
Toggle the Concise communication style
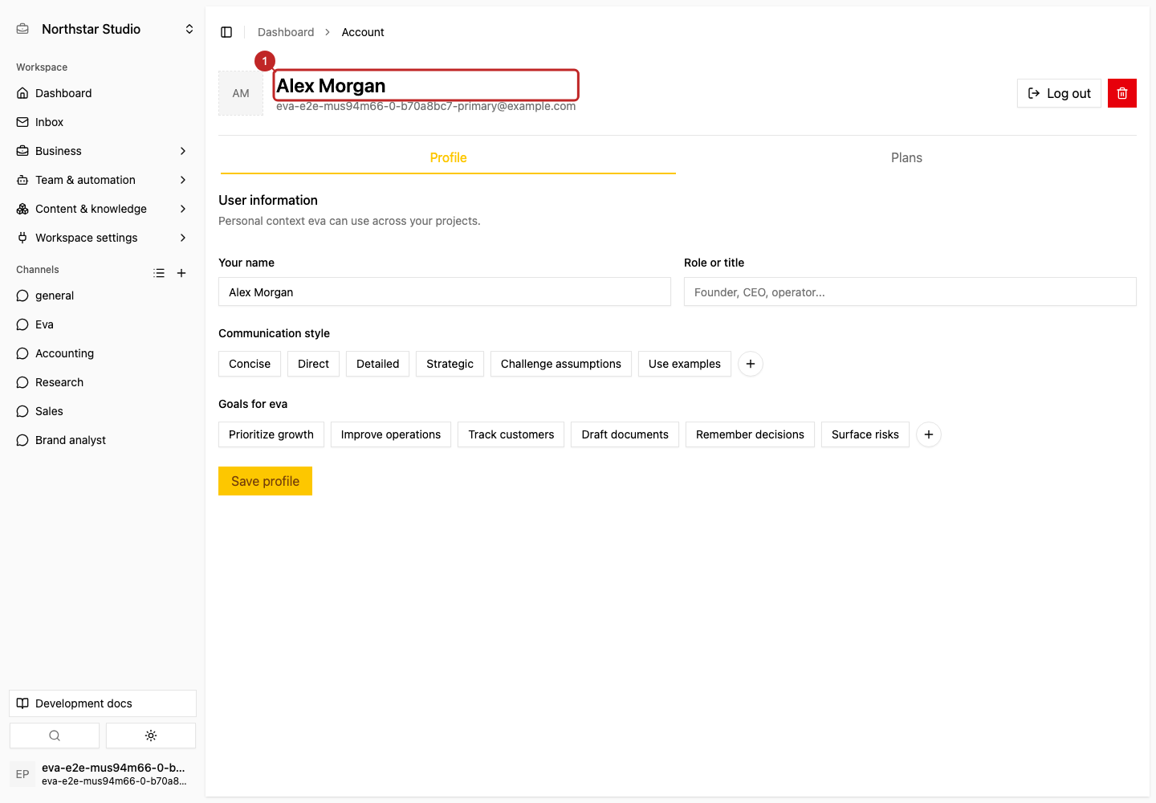tap(250, 364)
